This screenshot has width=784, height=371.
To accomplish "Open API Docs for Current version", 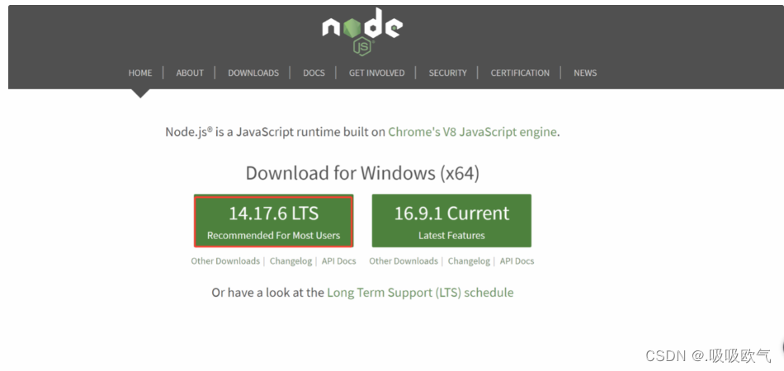I will 517,261.
